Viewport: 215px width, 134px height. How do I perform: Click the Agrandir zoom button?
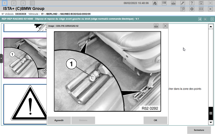point(59,120)
